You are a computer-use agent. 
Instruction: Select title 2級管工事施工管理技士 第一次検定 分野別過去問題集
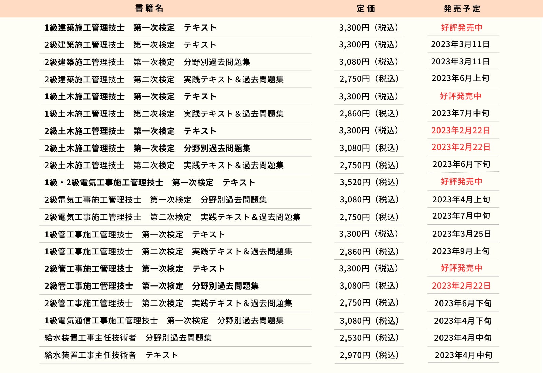pos(151,286)
